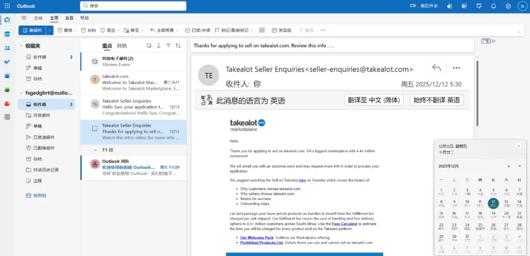Open the Outlook calendar-day header icon
Viewport: 530px width, 256px height.
pyautogui.click(x=464, y=6)
